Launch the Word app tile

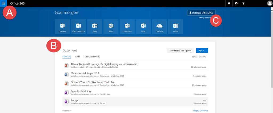point(111,27)
